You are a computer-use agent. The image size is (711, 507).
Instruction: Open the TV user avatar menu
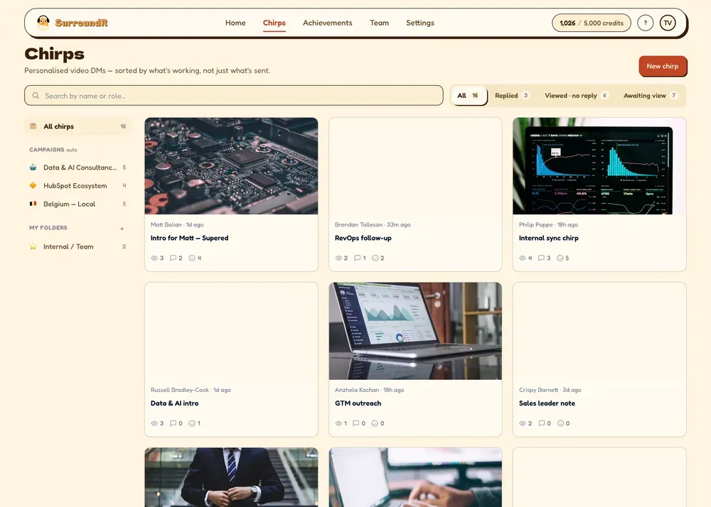point(668,23)
